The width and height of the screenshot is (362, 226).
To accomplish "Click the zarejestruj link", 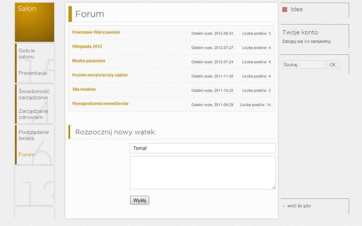I will 321,42.
